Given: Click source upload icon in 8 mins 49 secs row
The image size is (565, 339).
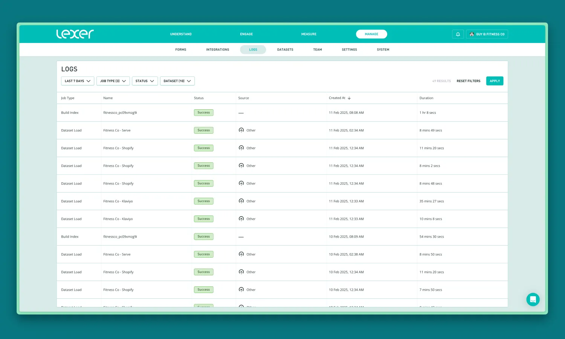Looking at the screenshot, I should point(241,130).
